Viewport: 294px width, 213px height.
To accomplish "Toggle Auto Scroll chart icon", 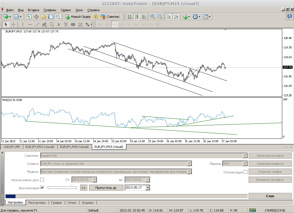I will point(169,17).
